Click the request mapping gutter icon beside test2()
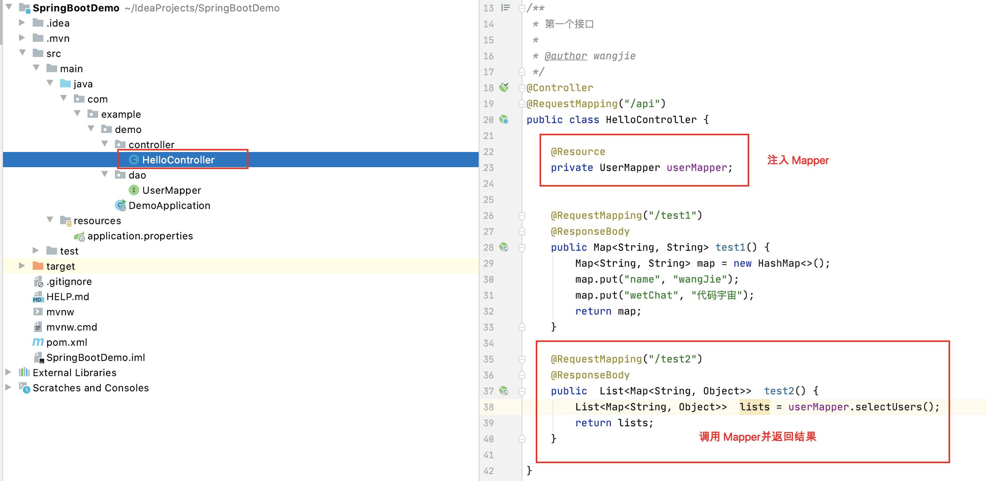The width and height of the screenshot is (987, 481). click(x=504, y=391)
